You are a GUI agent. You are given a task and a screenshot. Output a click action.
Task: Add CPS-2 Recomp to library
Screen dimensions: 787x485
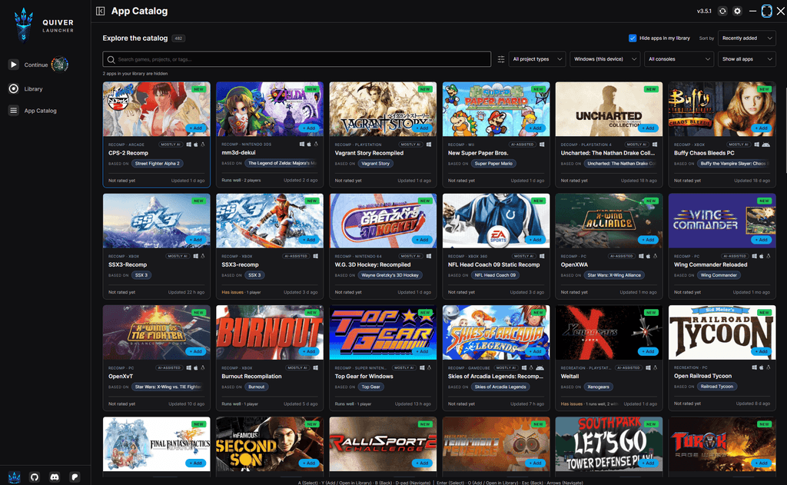point(196,128)
